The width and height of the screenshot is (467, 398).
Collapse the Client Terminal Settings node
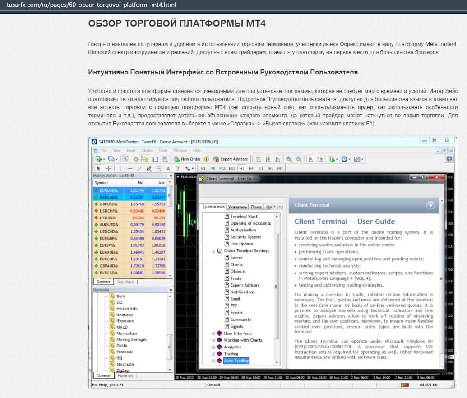(213, 251)
